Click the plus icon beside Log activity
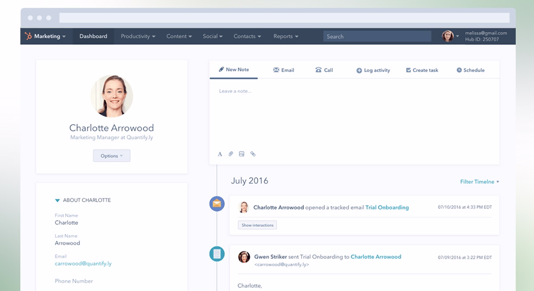Image resolution: width=534 pixels, height=291 pixels. (359, 70)
